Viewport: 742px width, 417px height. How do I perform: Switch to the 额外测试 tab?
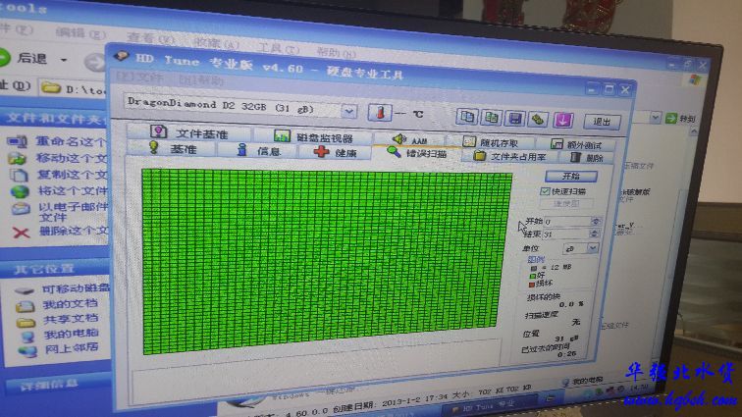click(x=575, y=144)
